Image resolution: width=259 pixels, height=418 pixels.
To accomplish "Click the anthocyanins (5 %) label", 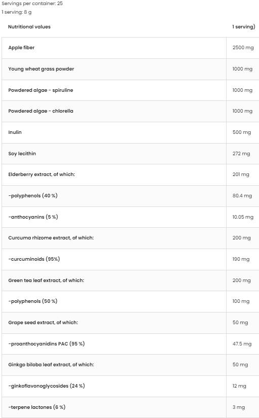I will 33,217.
